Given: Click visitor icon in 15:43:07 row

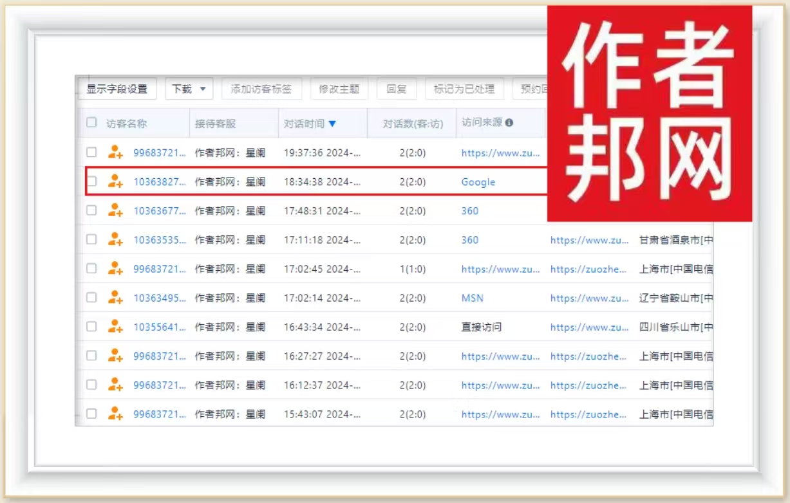Looking at the screenshot, I should (x=115, y=414).
